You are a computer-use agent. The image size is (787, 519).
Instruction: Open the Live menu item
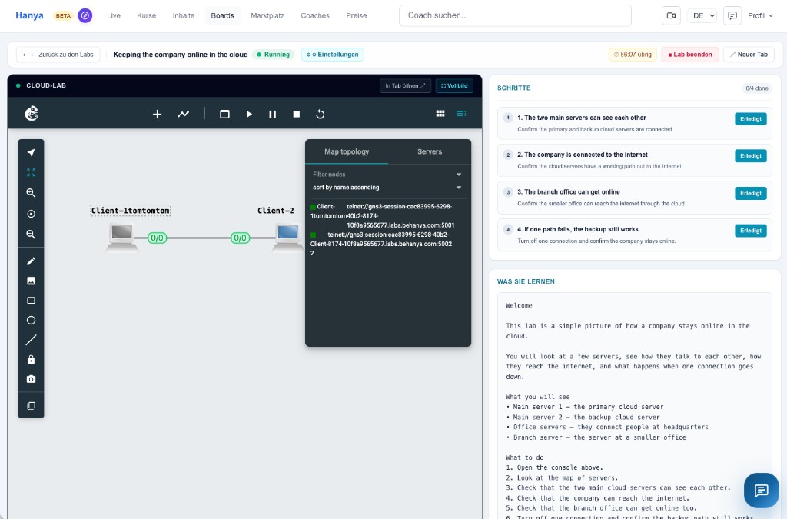(x=114, y=15)
